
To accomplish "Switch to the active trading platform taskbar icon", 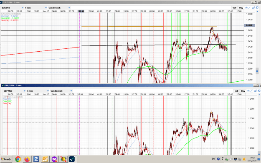I will click(72, 159).
